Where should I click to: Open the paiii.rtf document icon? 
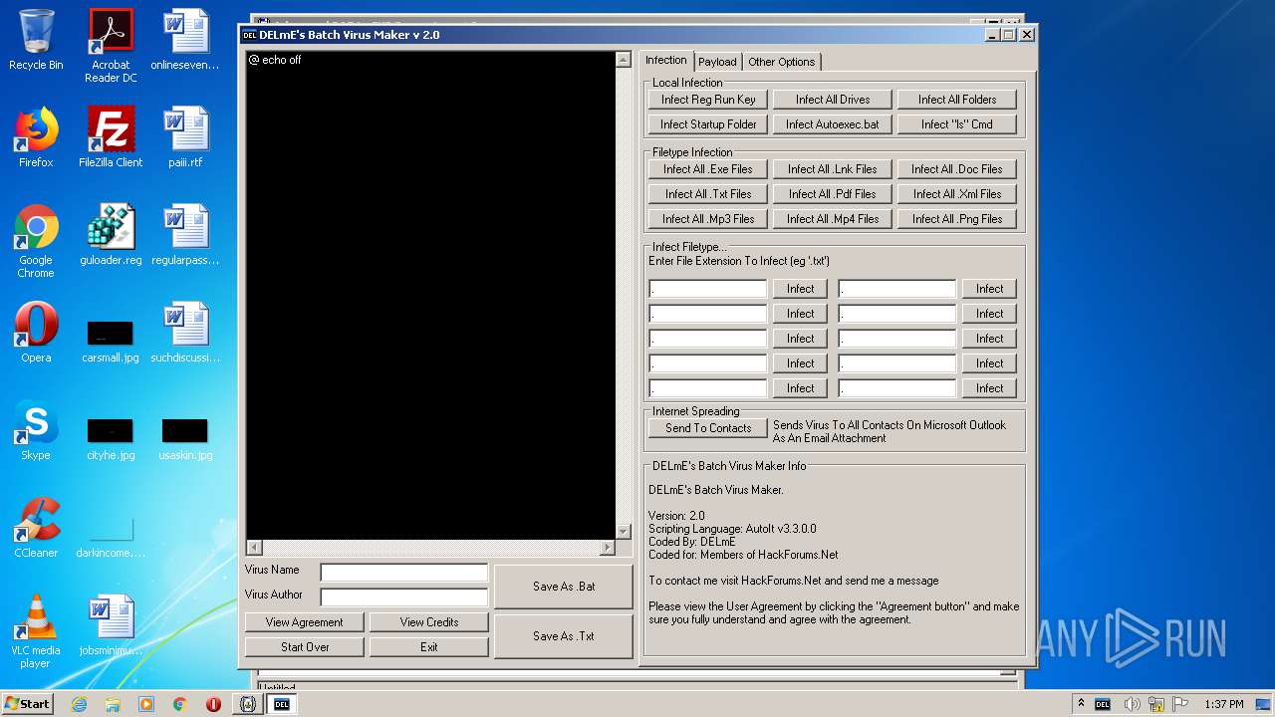click(185, 137)
